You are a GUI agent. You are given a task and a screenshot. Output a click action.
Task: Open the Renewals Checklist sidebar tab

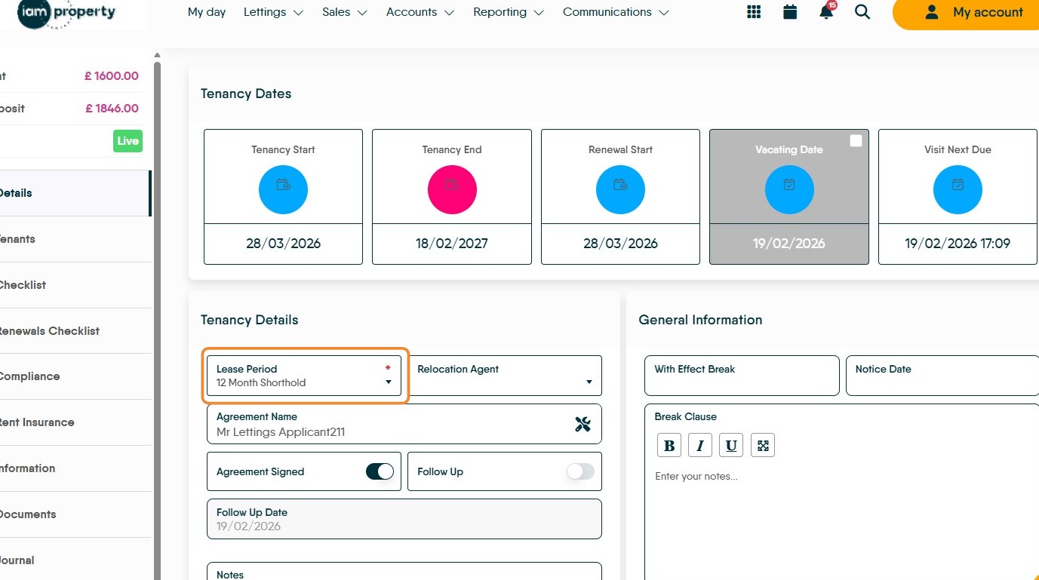[x=75, y=331]
